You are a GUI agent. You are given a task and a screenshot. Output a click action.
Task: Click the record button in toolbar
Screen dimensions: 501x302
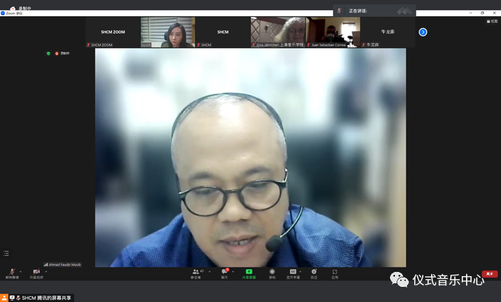pos(272,273)
